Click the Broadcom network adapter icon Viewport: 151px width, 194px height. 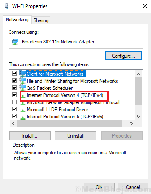coord(15,42)
